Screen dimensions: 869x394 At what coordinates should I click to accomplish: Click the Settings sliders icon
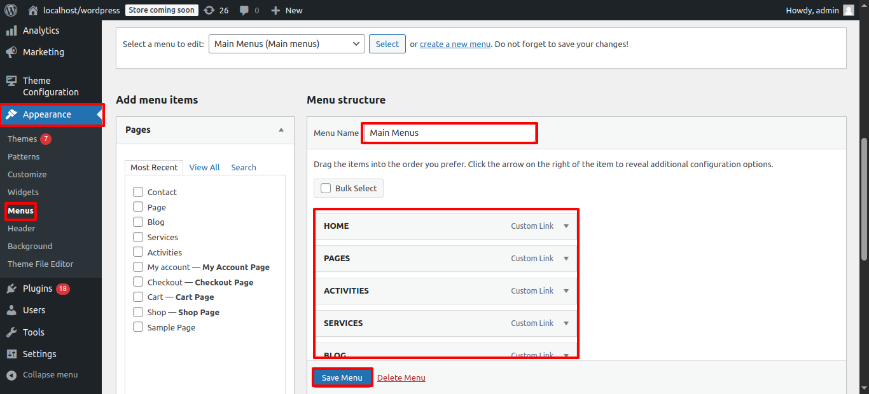tap(11, 354)
